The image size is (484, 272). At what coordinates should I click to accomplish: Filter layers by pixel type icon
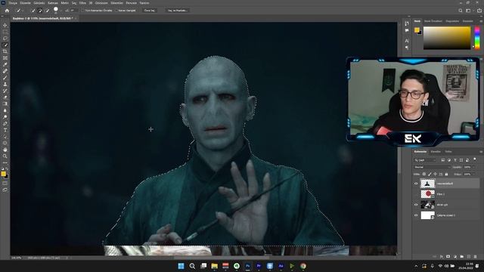[x=442, y=160]
